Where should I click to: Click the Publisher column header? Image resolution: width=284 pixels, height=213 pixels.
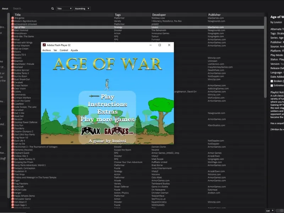click(x=236, y=15)
